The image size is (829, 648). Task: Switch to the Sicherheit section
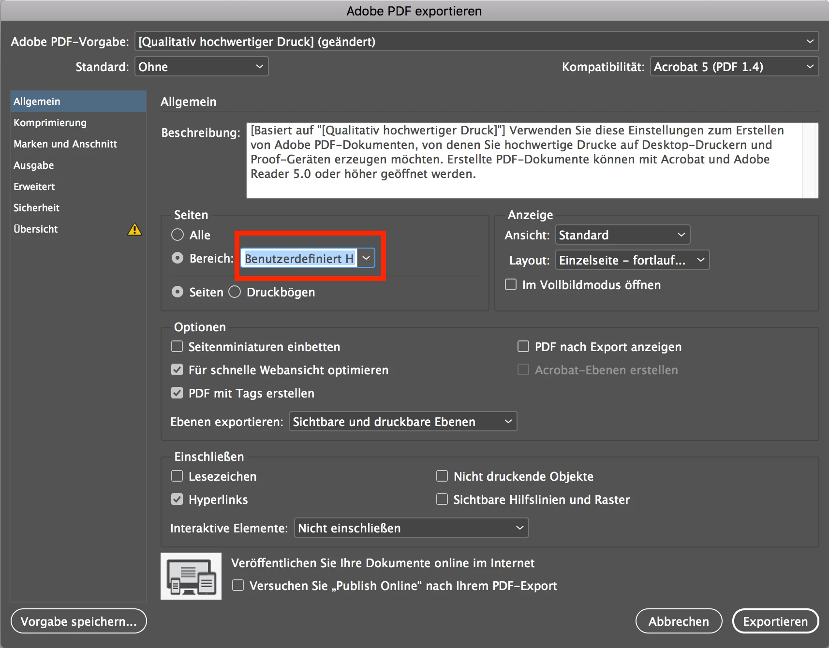78,208
